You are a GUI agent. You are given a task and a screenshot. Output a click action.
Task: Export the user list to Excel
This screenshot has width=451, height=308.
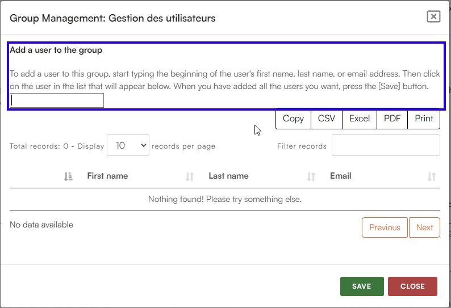[x=360, y=119]
